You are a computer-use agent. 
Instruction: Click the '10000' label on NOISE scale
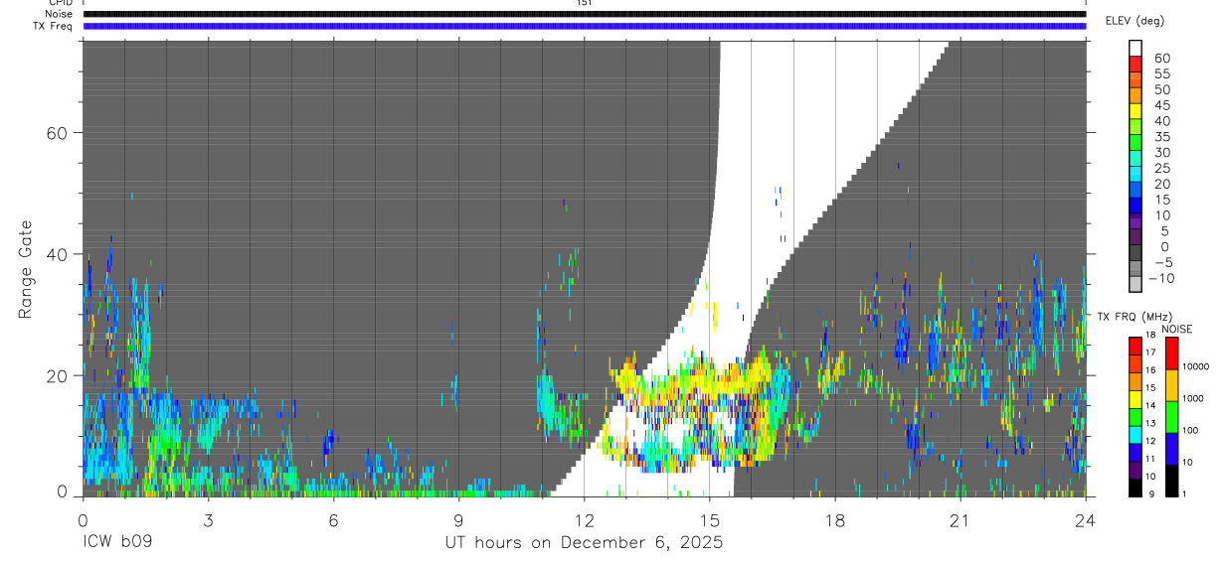(1195, 366)
